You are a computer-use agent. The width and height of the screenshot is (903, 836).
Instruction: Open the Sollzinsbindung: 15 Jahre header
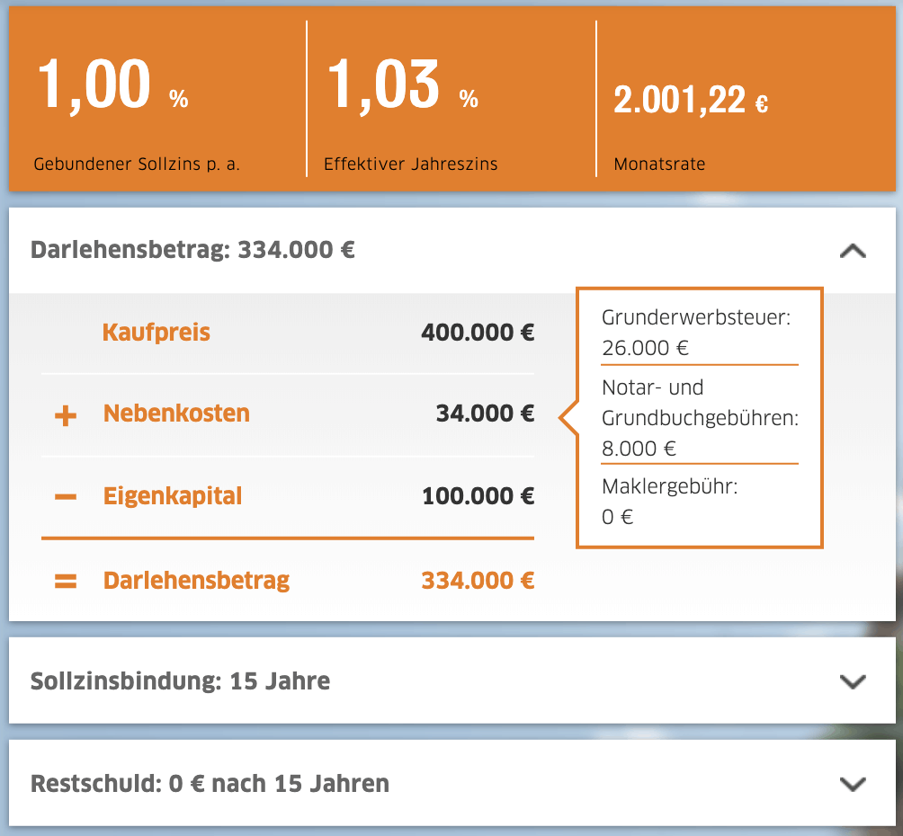point(180,681)
